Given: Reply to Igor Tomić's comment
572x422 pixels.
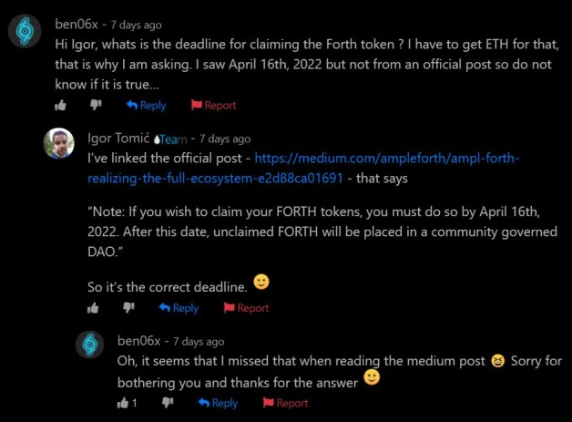Looking at the screenshot, I should 179,308.
